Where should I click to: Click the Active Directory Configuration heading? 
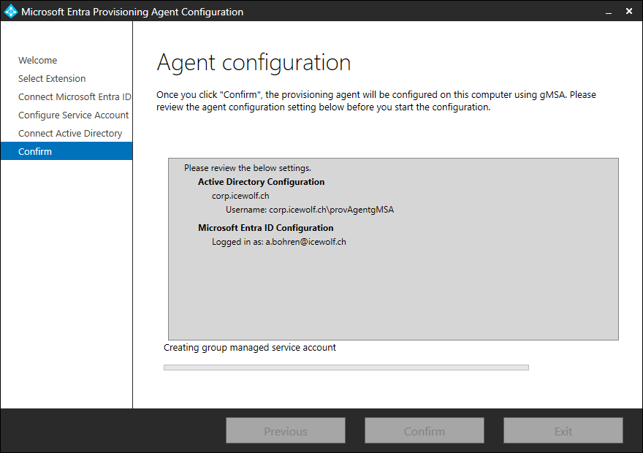coord(261,182)
